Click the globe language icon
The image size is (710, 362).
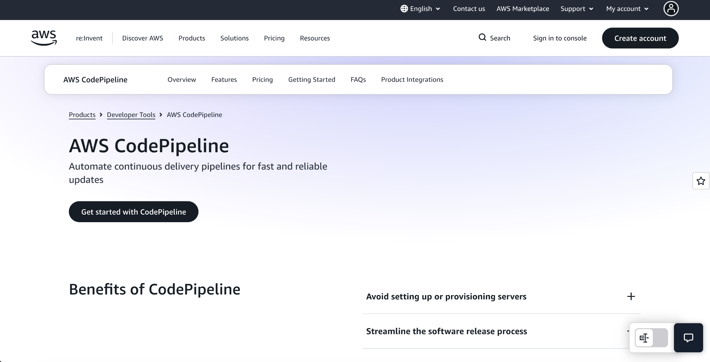pyautogui.click(x=404, y=9)
